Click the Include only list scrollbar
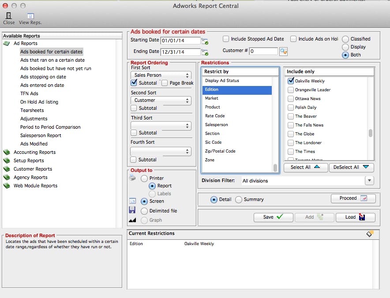Image resolution: width=390 pixels, height=298 pixels. click(371, 133)
